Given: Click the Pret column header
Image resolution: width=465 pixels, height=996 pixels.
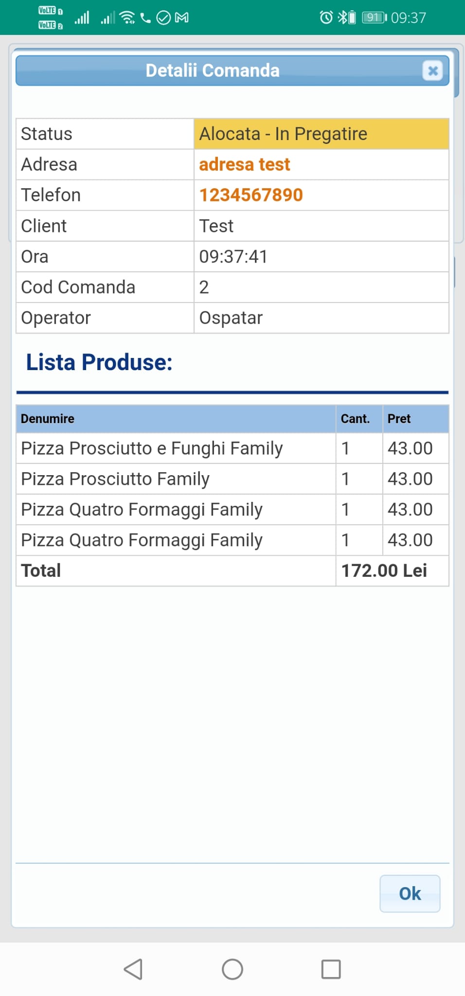Looking at the screenshot, I should (399, 419).
